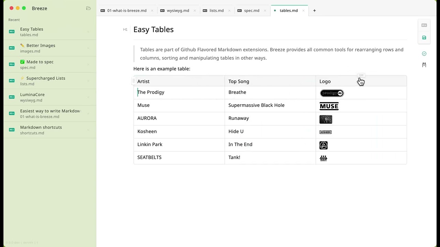Remove Better Images from recent list
Screen dimensions: 440x247
(x=88, y=48)
